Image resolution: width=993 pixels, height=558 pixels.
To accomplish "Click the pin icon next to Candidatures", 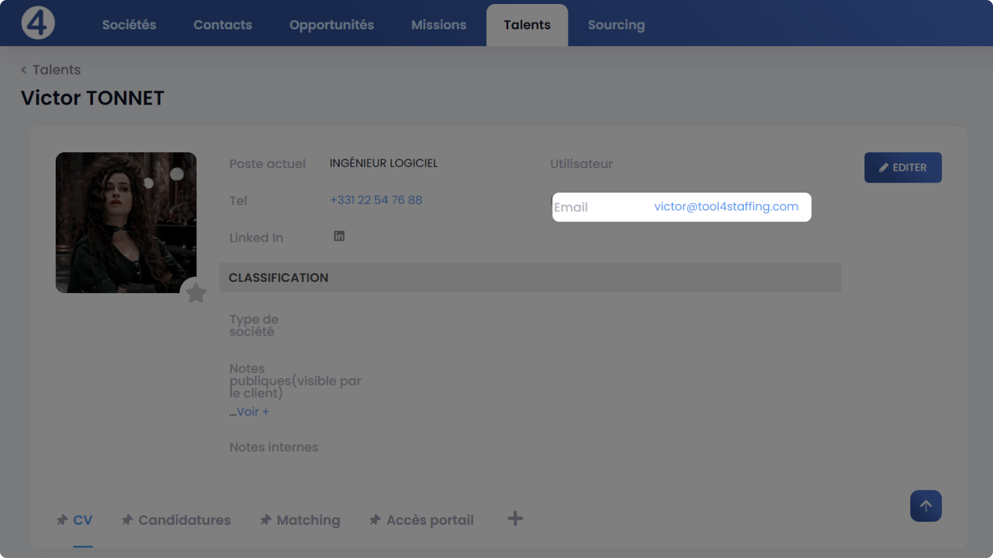I will [x=127, y=520].
